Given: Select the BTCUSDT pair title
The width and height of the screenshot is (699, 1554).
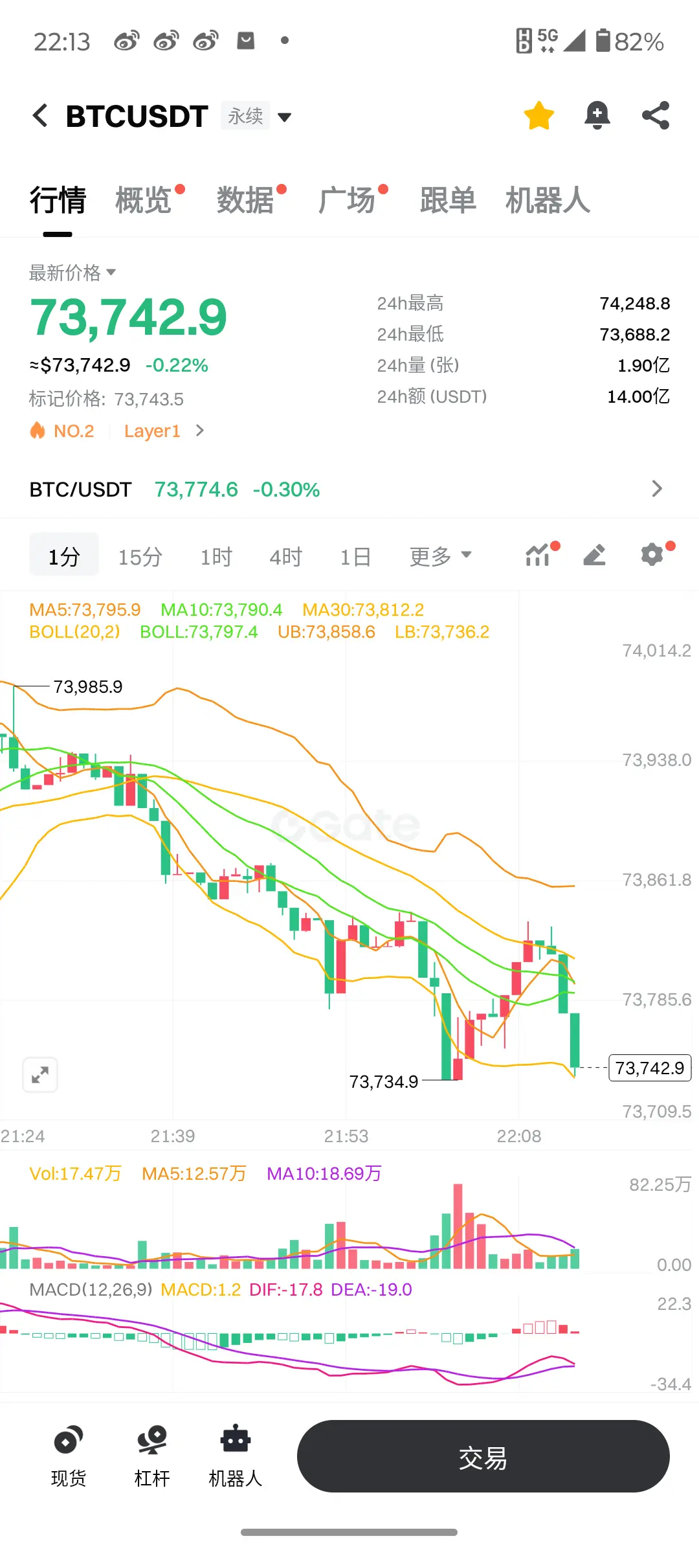Looking at the screenshot, I should (x=137, y=117).
